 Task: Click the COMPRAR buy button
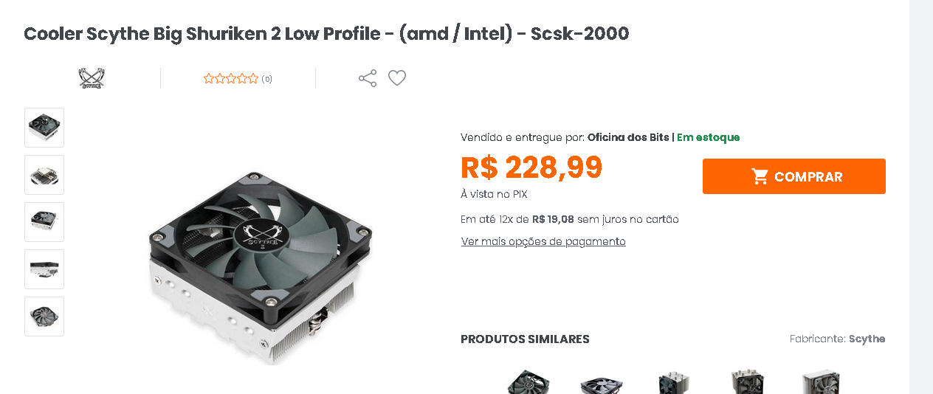point(794,176)
